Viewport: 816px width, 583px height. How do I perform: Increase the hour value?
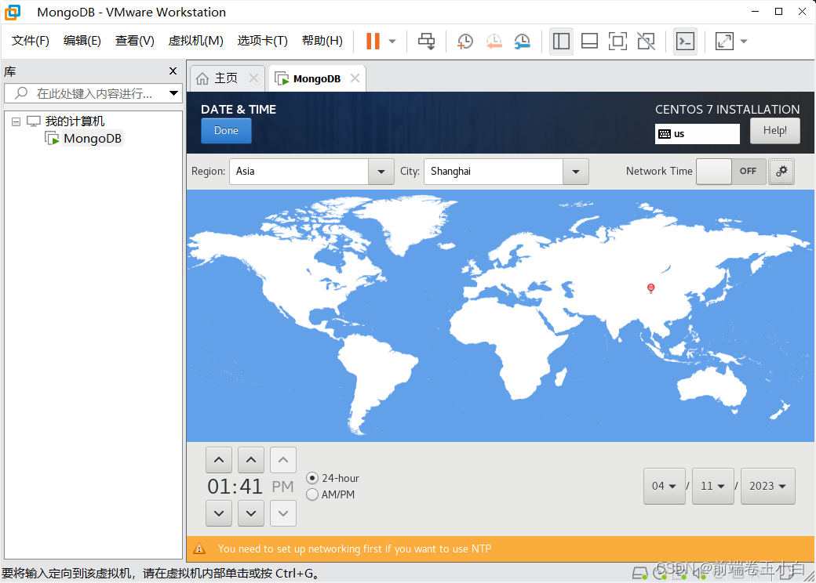point(219,460)
